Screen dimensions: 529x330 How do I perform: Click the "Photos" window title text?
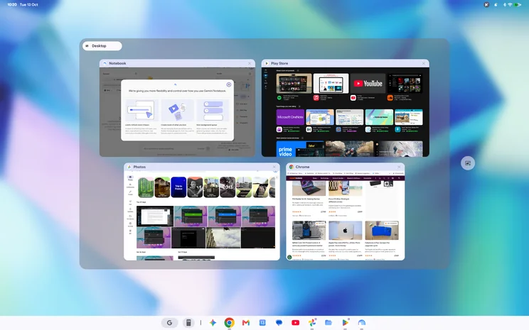[139, 167]
